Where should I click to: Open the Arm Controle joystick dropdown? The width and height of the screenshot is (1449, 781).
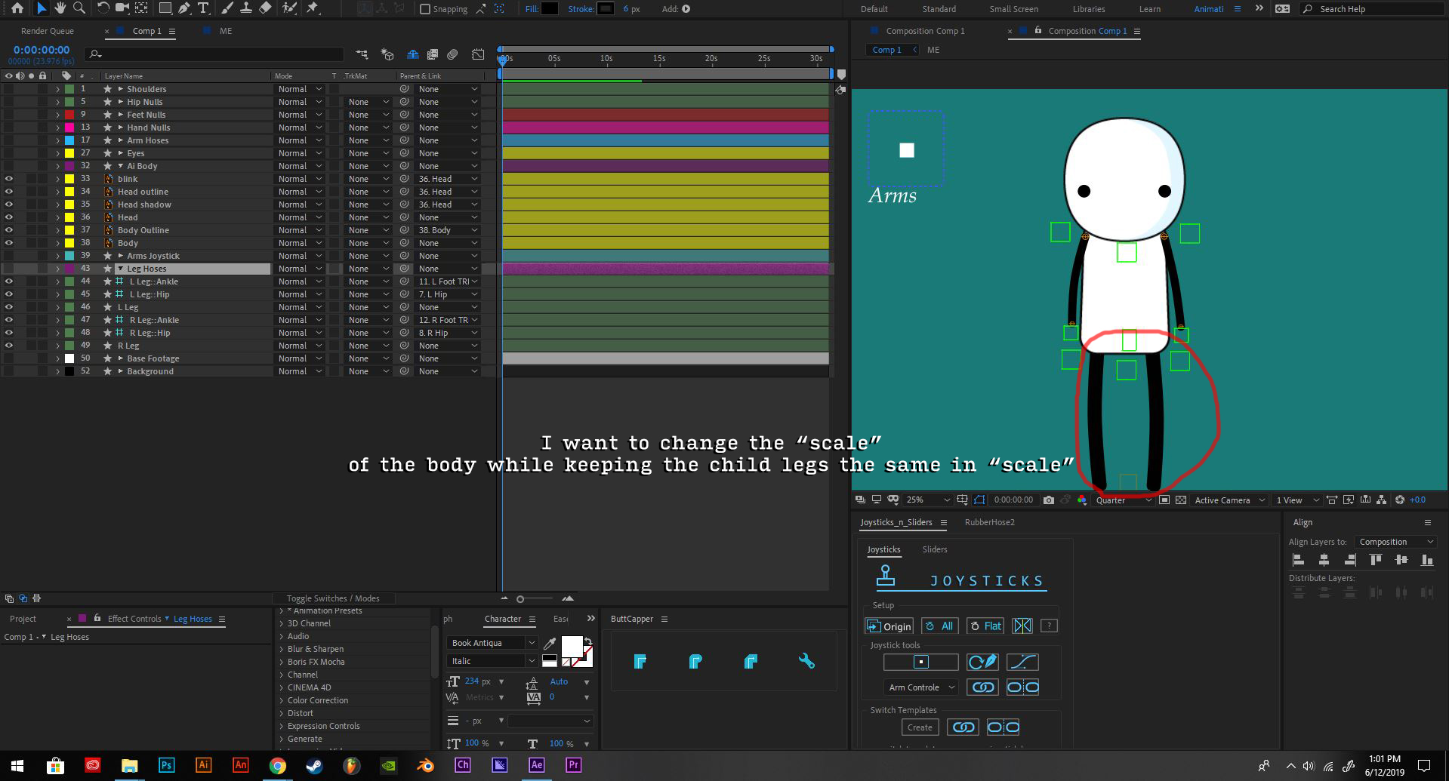point(920,687)
